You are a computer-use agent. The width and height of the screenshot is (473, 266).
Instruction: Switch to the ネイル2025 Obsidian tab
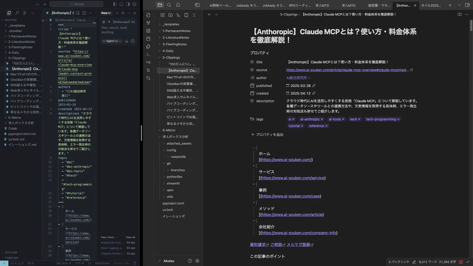click(431, 6)
